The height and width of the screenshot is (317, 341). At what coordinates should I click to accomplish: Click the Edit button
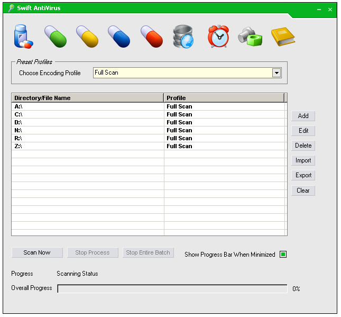coord(303,131)
